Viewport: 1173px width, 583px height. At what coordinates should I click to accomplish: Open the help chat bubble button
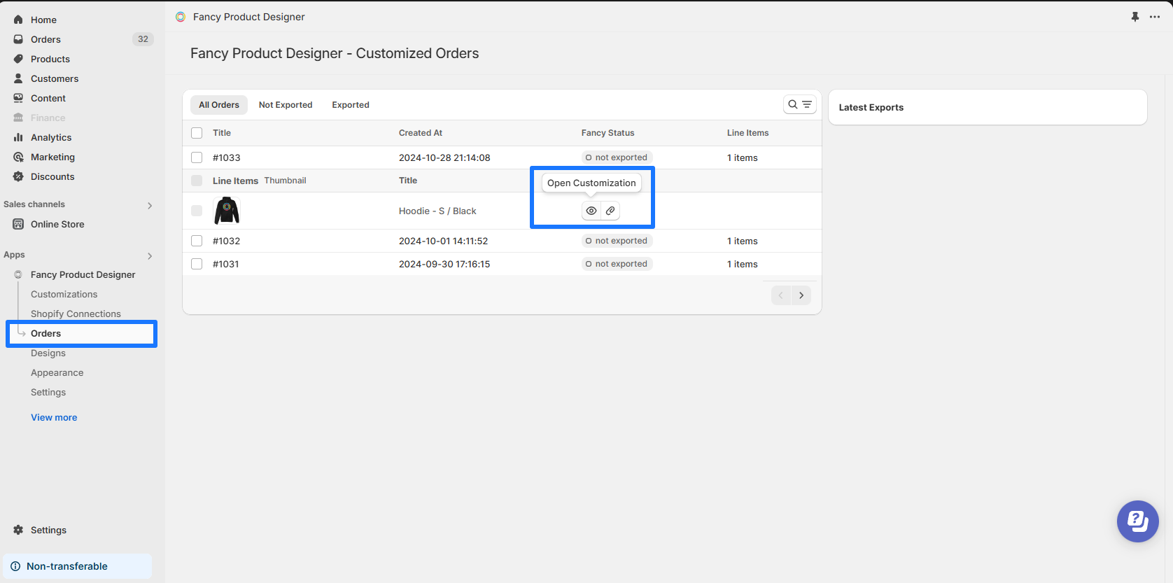tap(1138, 521)
